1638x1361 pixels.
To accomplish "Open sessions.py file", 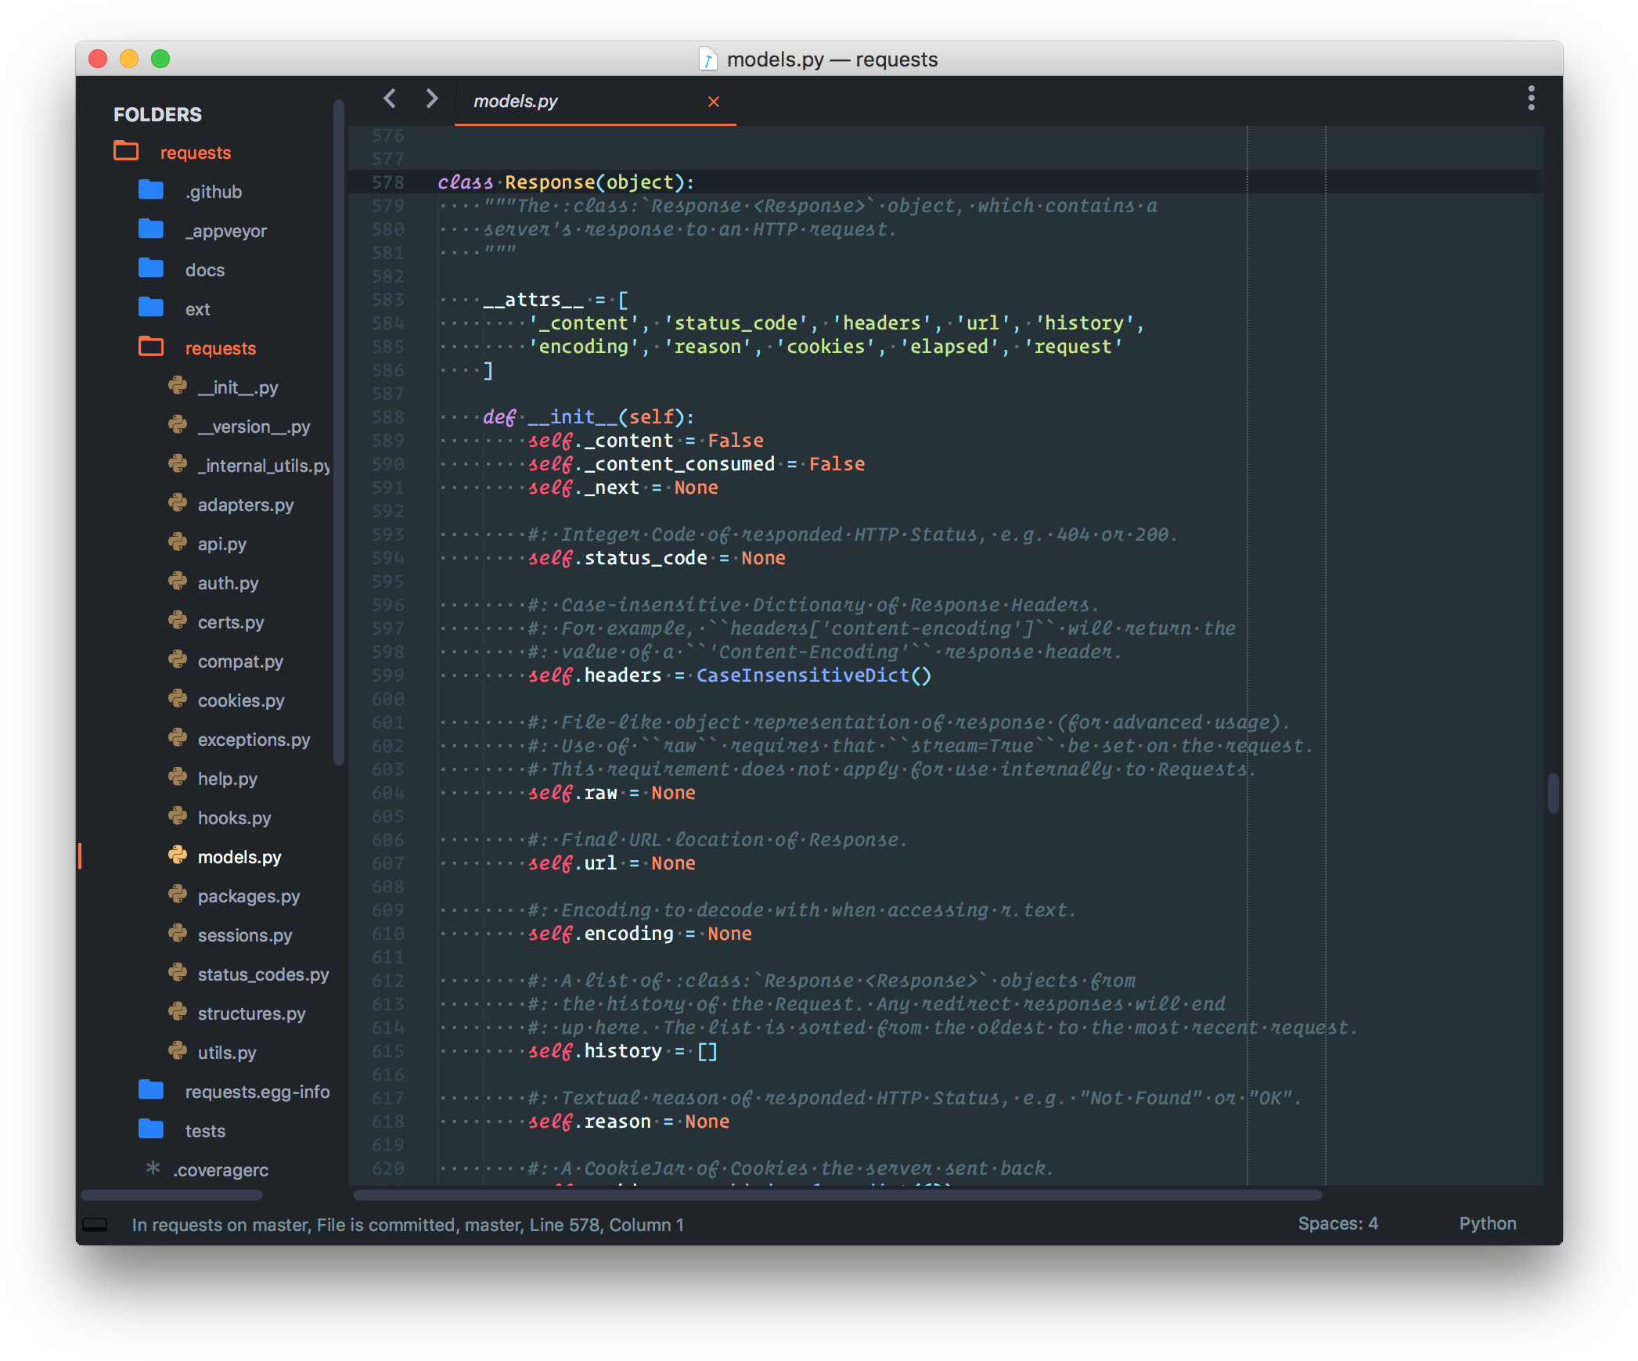I will (245, 935).
